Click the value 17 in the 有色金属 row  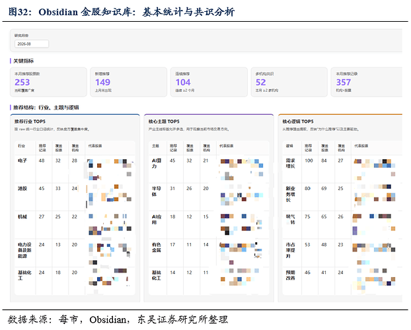click(x=172, y=244)
